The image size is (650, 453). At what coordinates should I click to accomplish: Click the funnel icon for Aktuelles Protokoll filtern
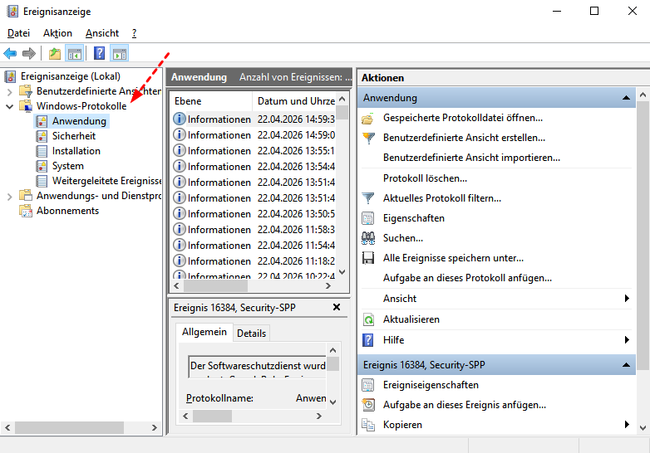coord(368,198)
